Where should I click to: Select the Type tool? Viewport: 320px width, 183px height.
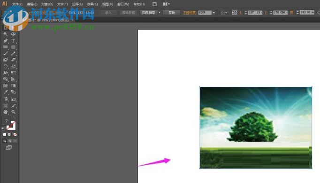[x=13, y=41]
